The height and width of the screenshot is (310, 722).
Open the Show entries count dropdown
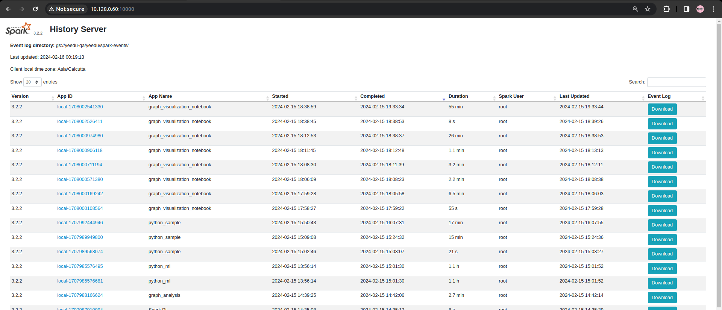[x=32, y=82]
